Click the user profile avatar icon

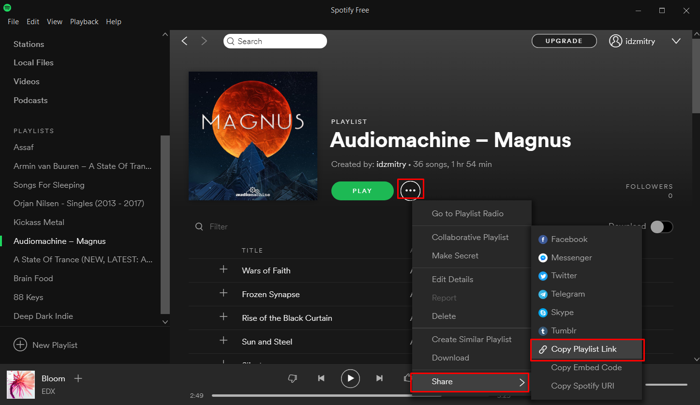point(615,41)
